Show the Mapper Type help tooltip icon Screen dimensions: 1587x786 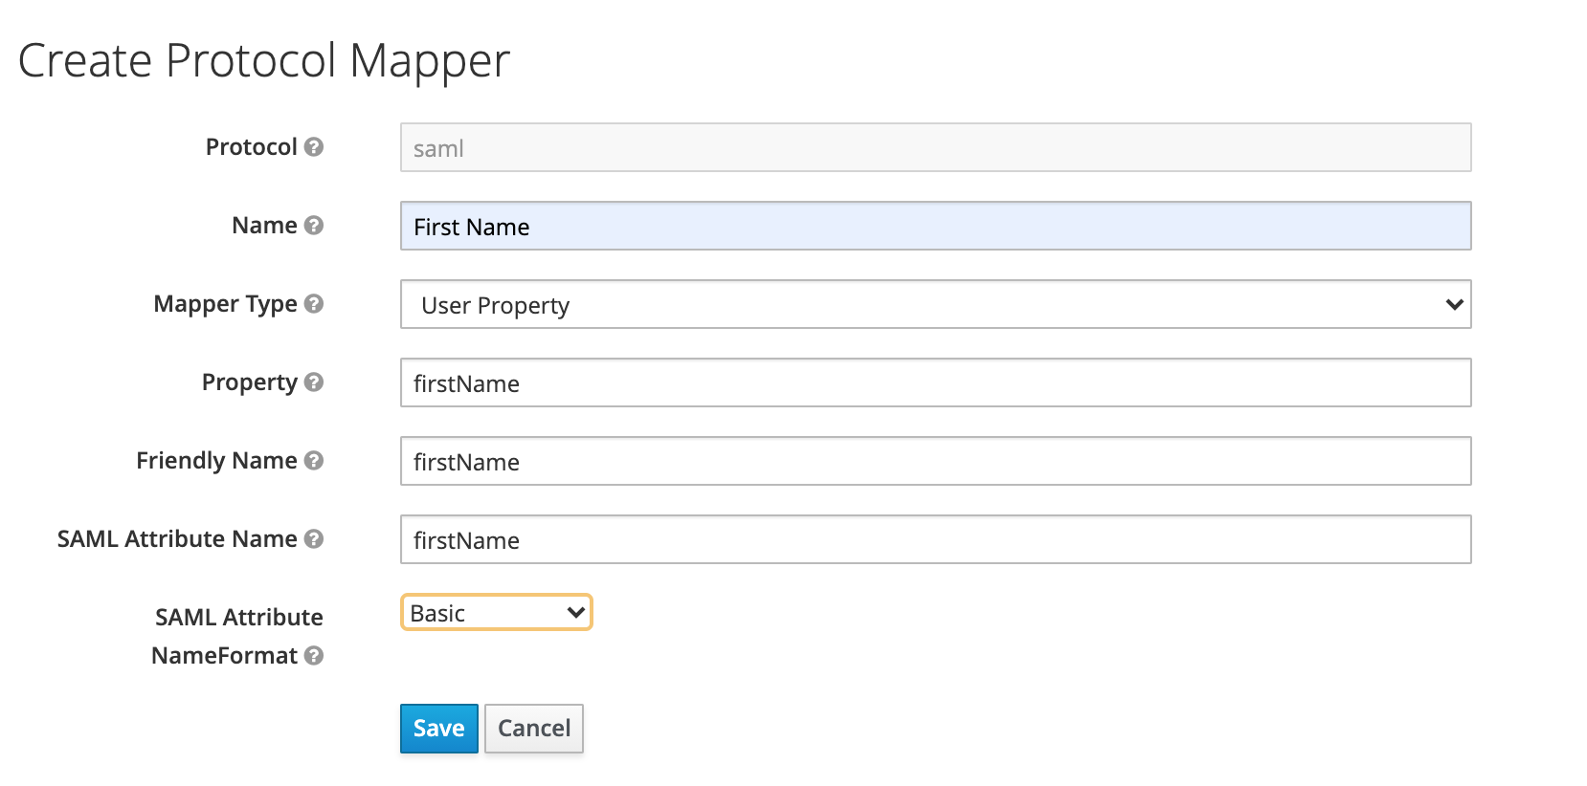(314, 304)
